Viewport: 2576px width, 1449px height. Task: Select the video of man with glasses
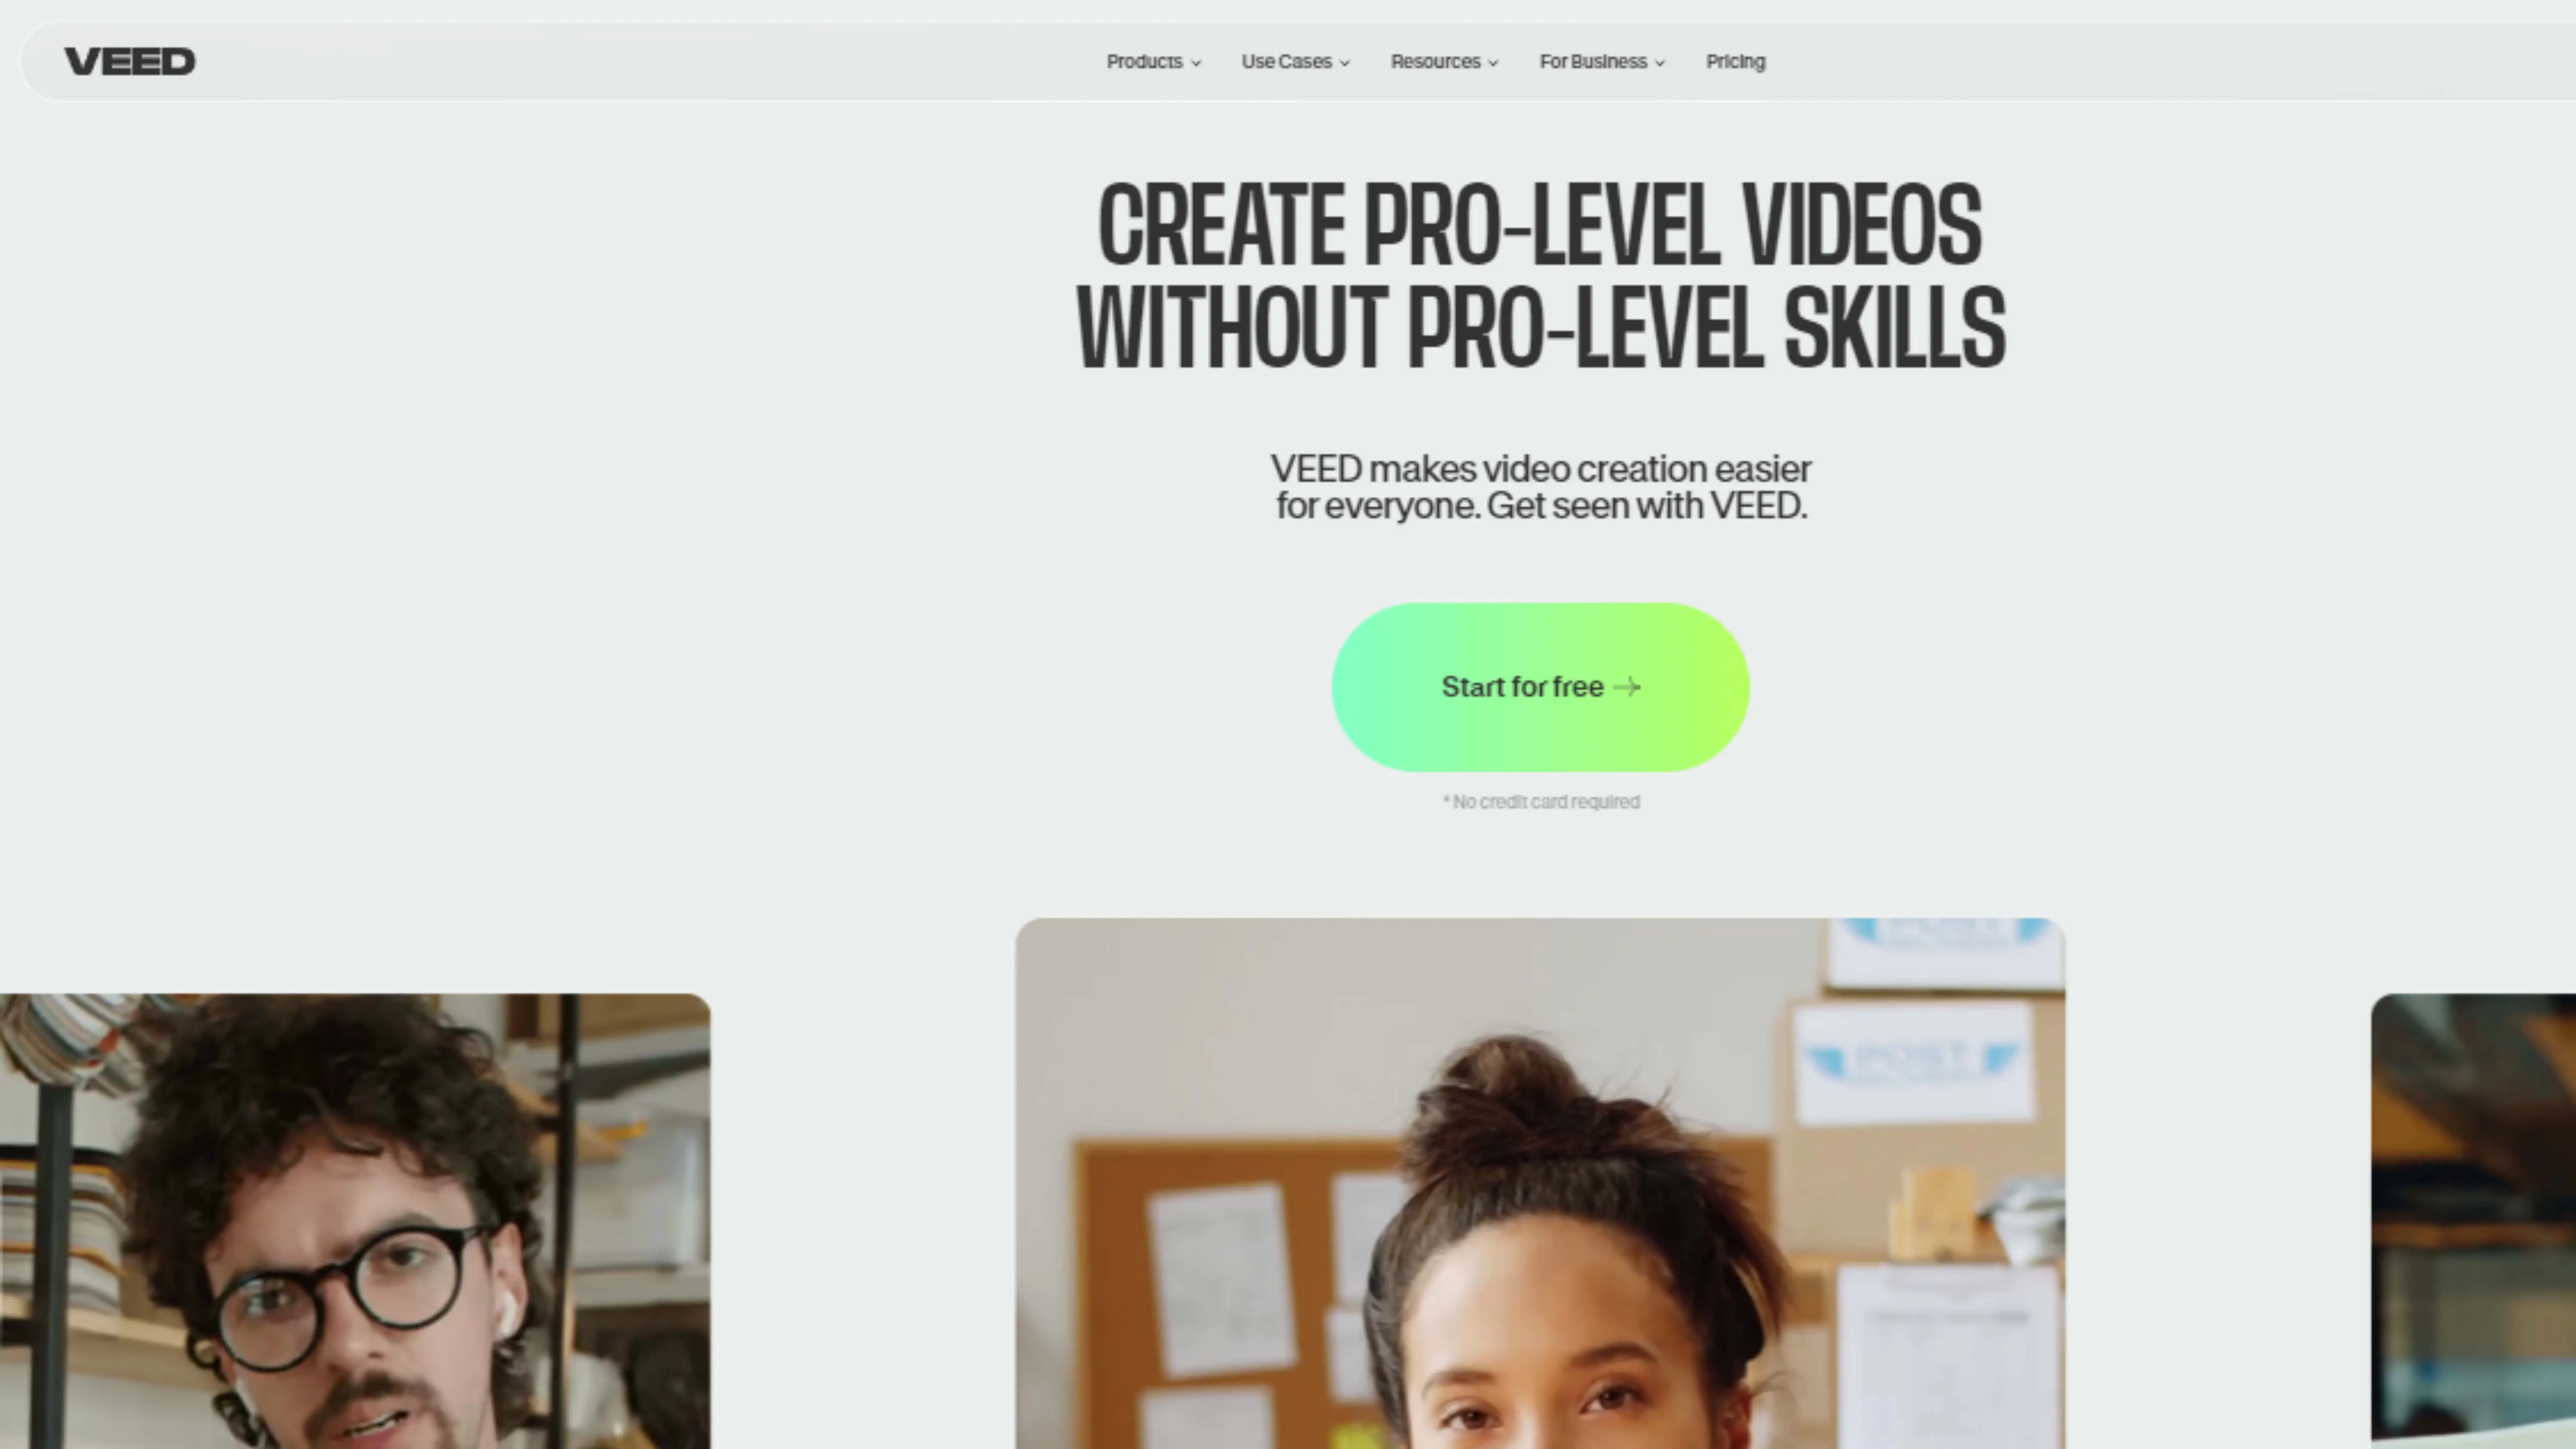(355, 1221)
